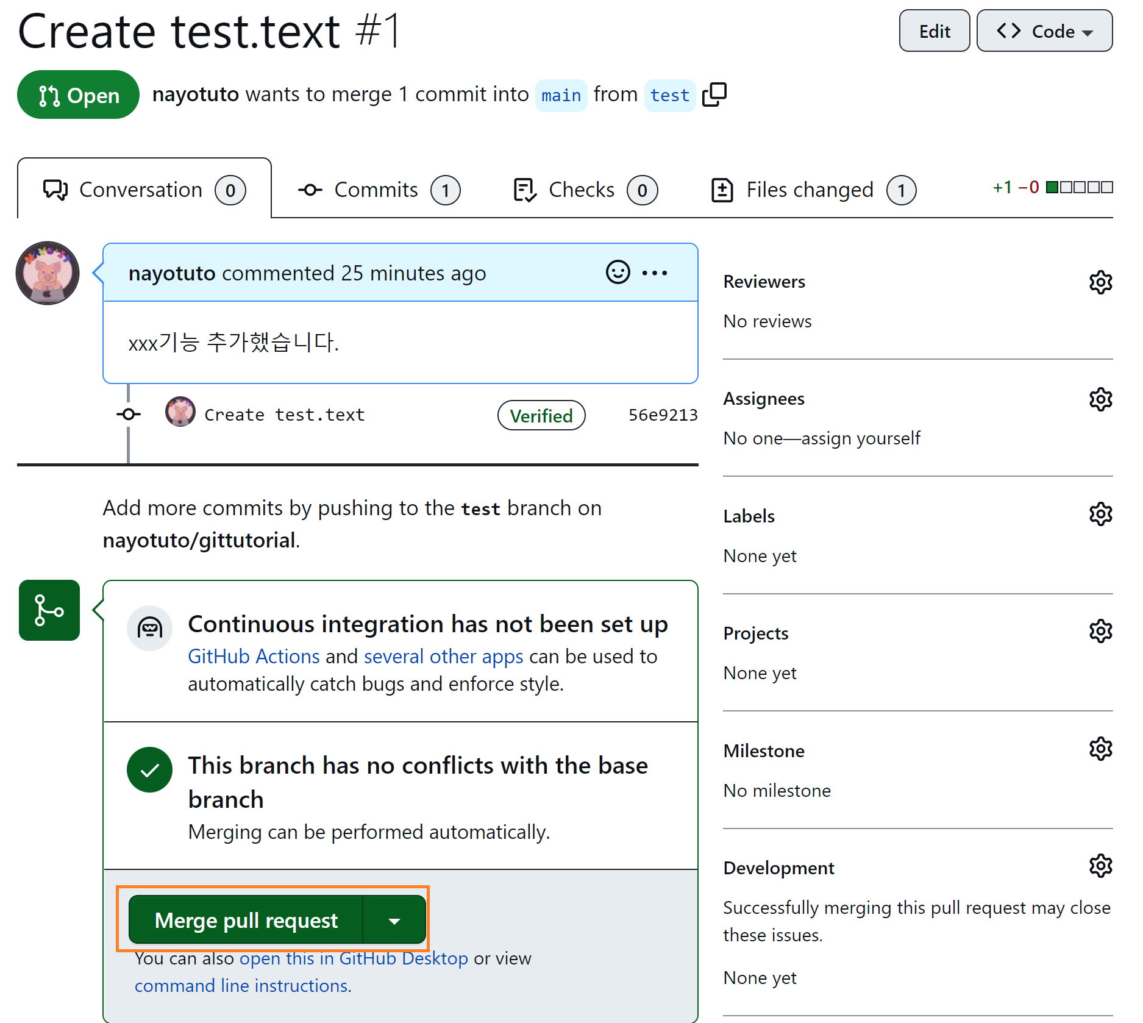Screen dimensions: 1143x1023
Task: Click the Milestone heading
Action: [764, 750]
